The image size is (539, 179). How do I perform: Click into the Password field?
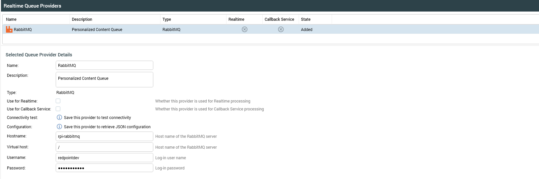[x=104, y=168]
